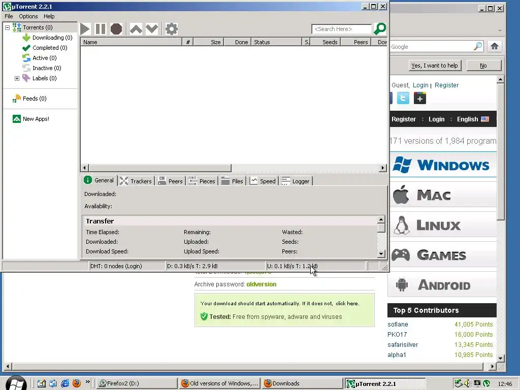520x390 pixels.
Task: Open Feeds (0) in sidebar
Action: tap(29, 99)
